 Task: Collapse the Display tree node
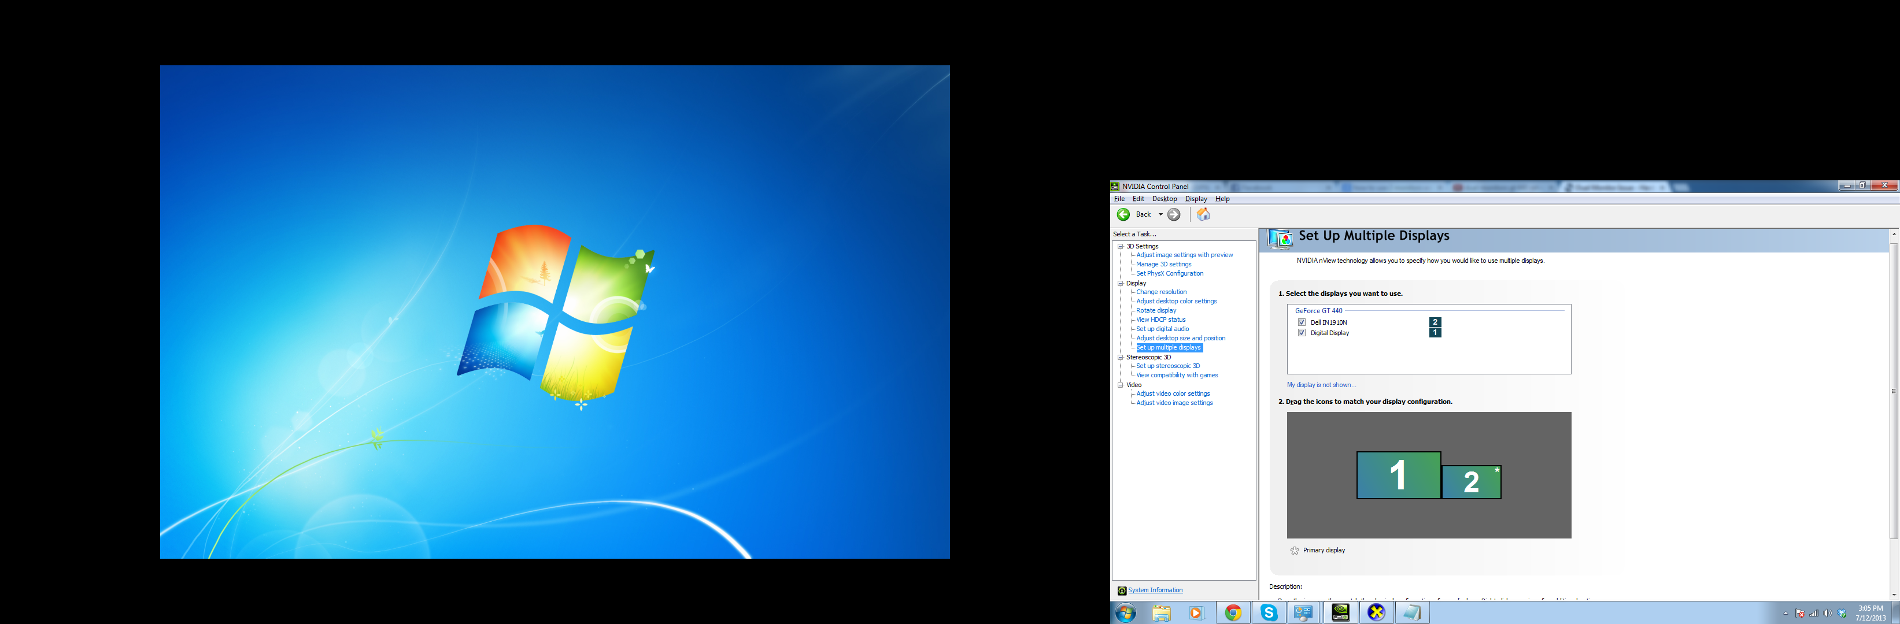(1121, 283)
